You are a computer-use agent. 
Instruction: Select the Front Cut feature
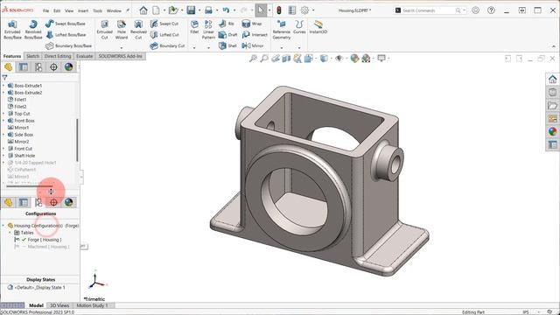coord(19,149)
